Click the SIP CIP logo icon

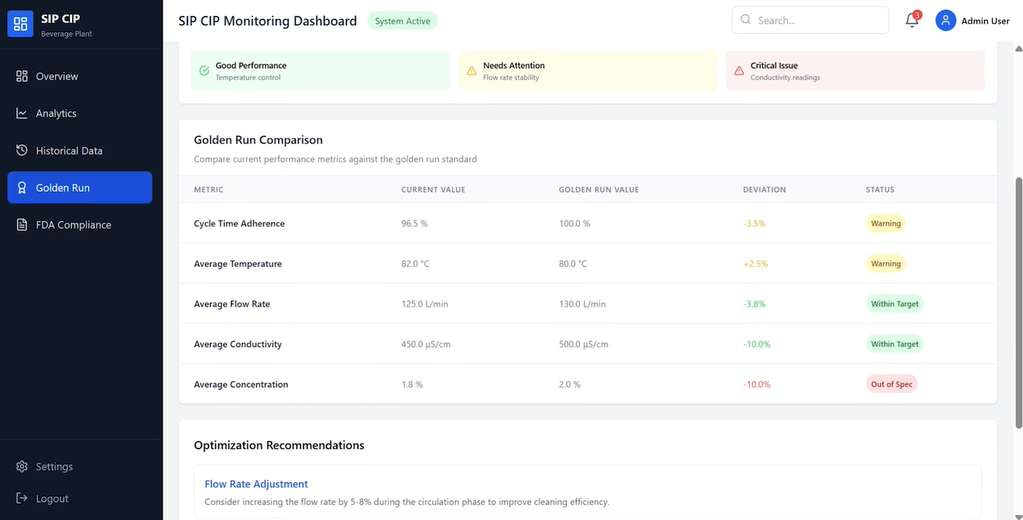click(x=21, y=24)
